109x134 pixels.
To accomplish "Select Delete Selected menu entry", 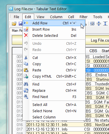I will tap(54, 36).
